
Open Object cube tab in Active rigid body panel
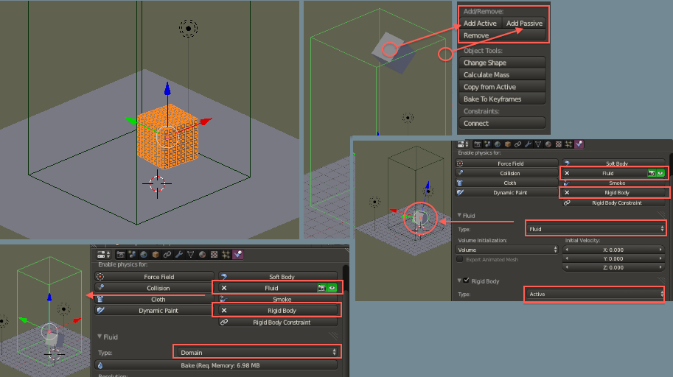508,144
